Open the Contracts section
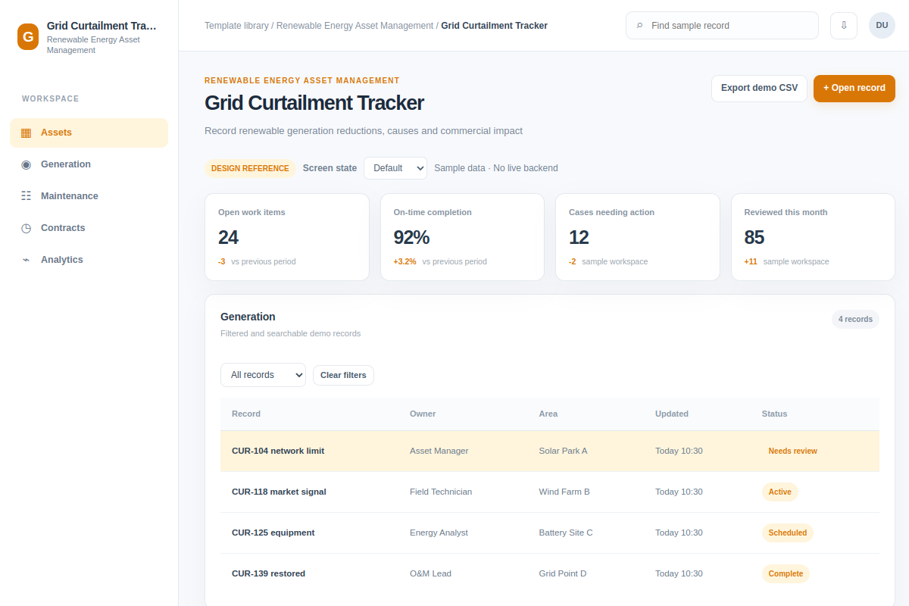The height and width of the screenshot is (606, 909). tap(89, 228)
